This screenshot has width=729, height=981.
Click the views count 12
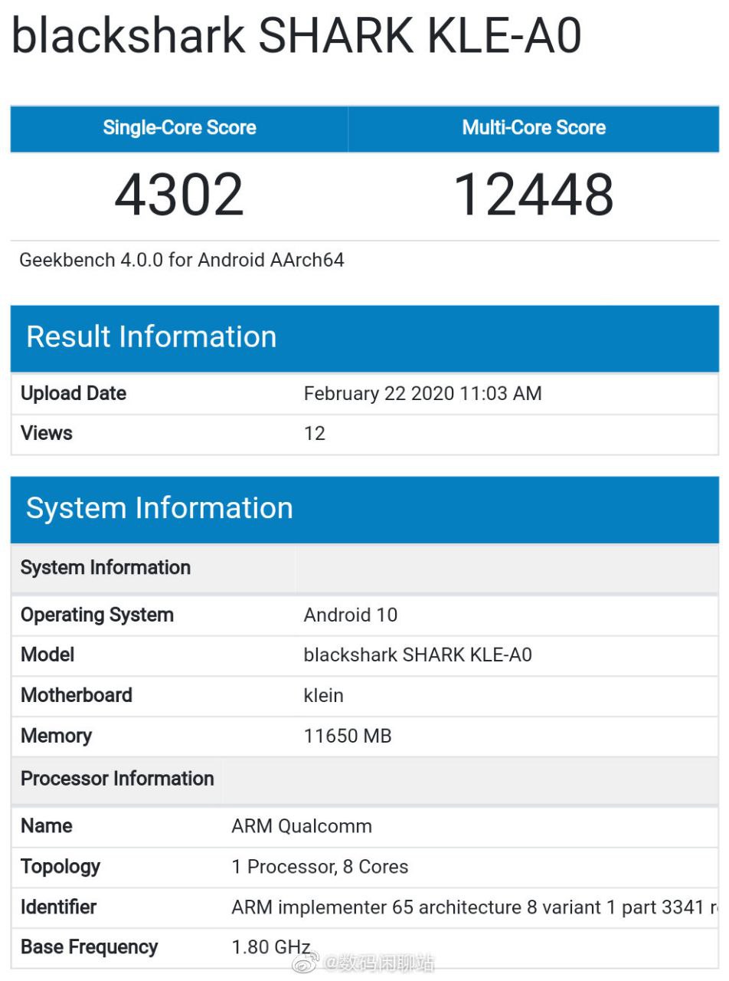[x=315, y=433]
